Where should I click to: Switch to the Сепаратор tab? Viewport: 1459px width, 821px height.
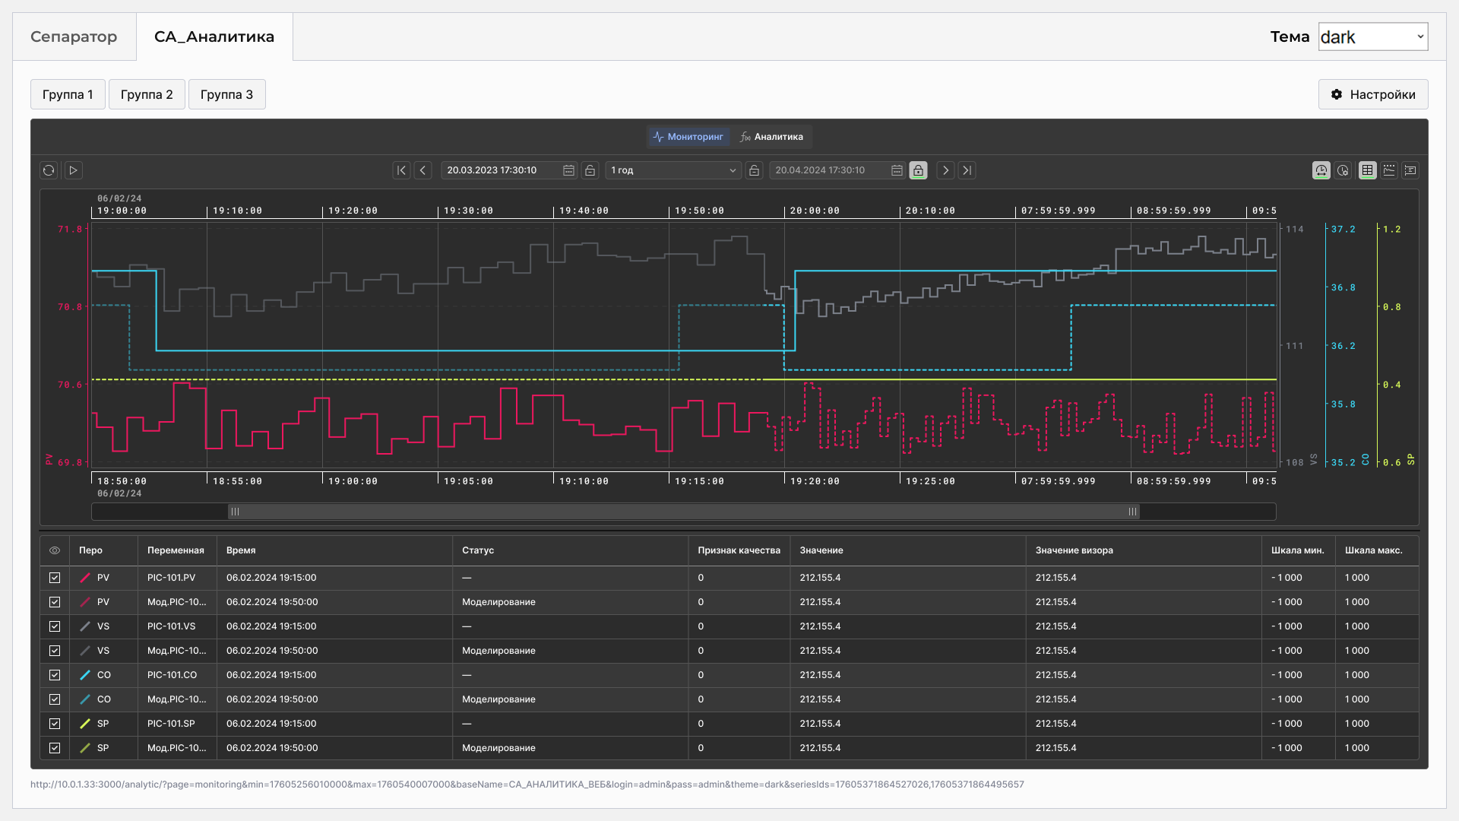[x=74, y=36]
